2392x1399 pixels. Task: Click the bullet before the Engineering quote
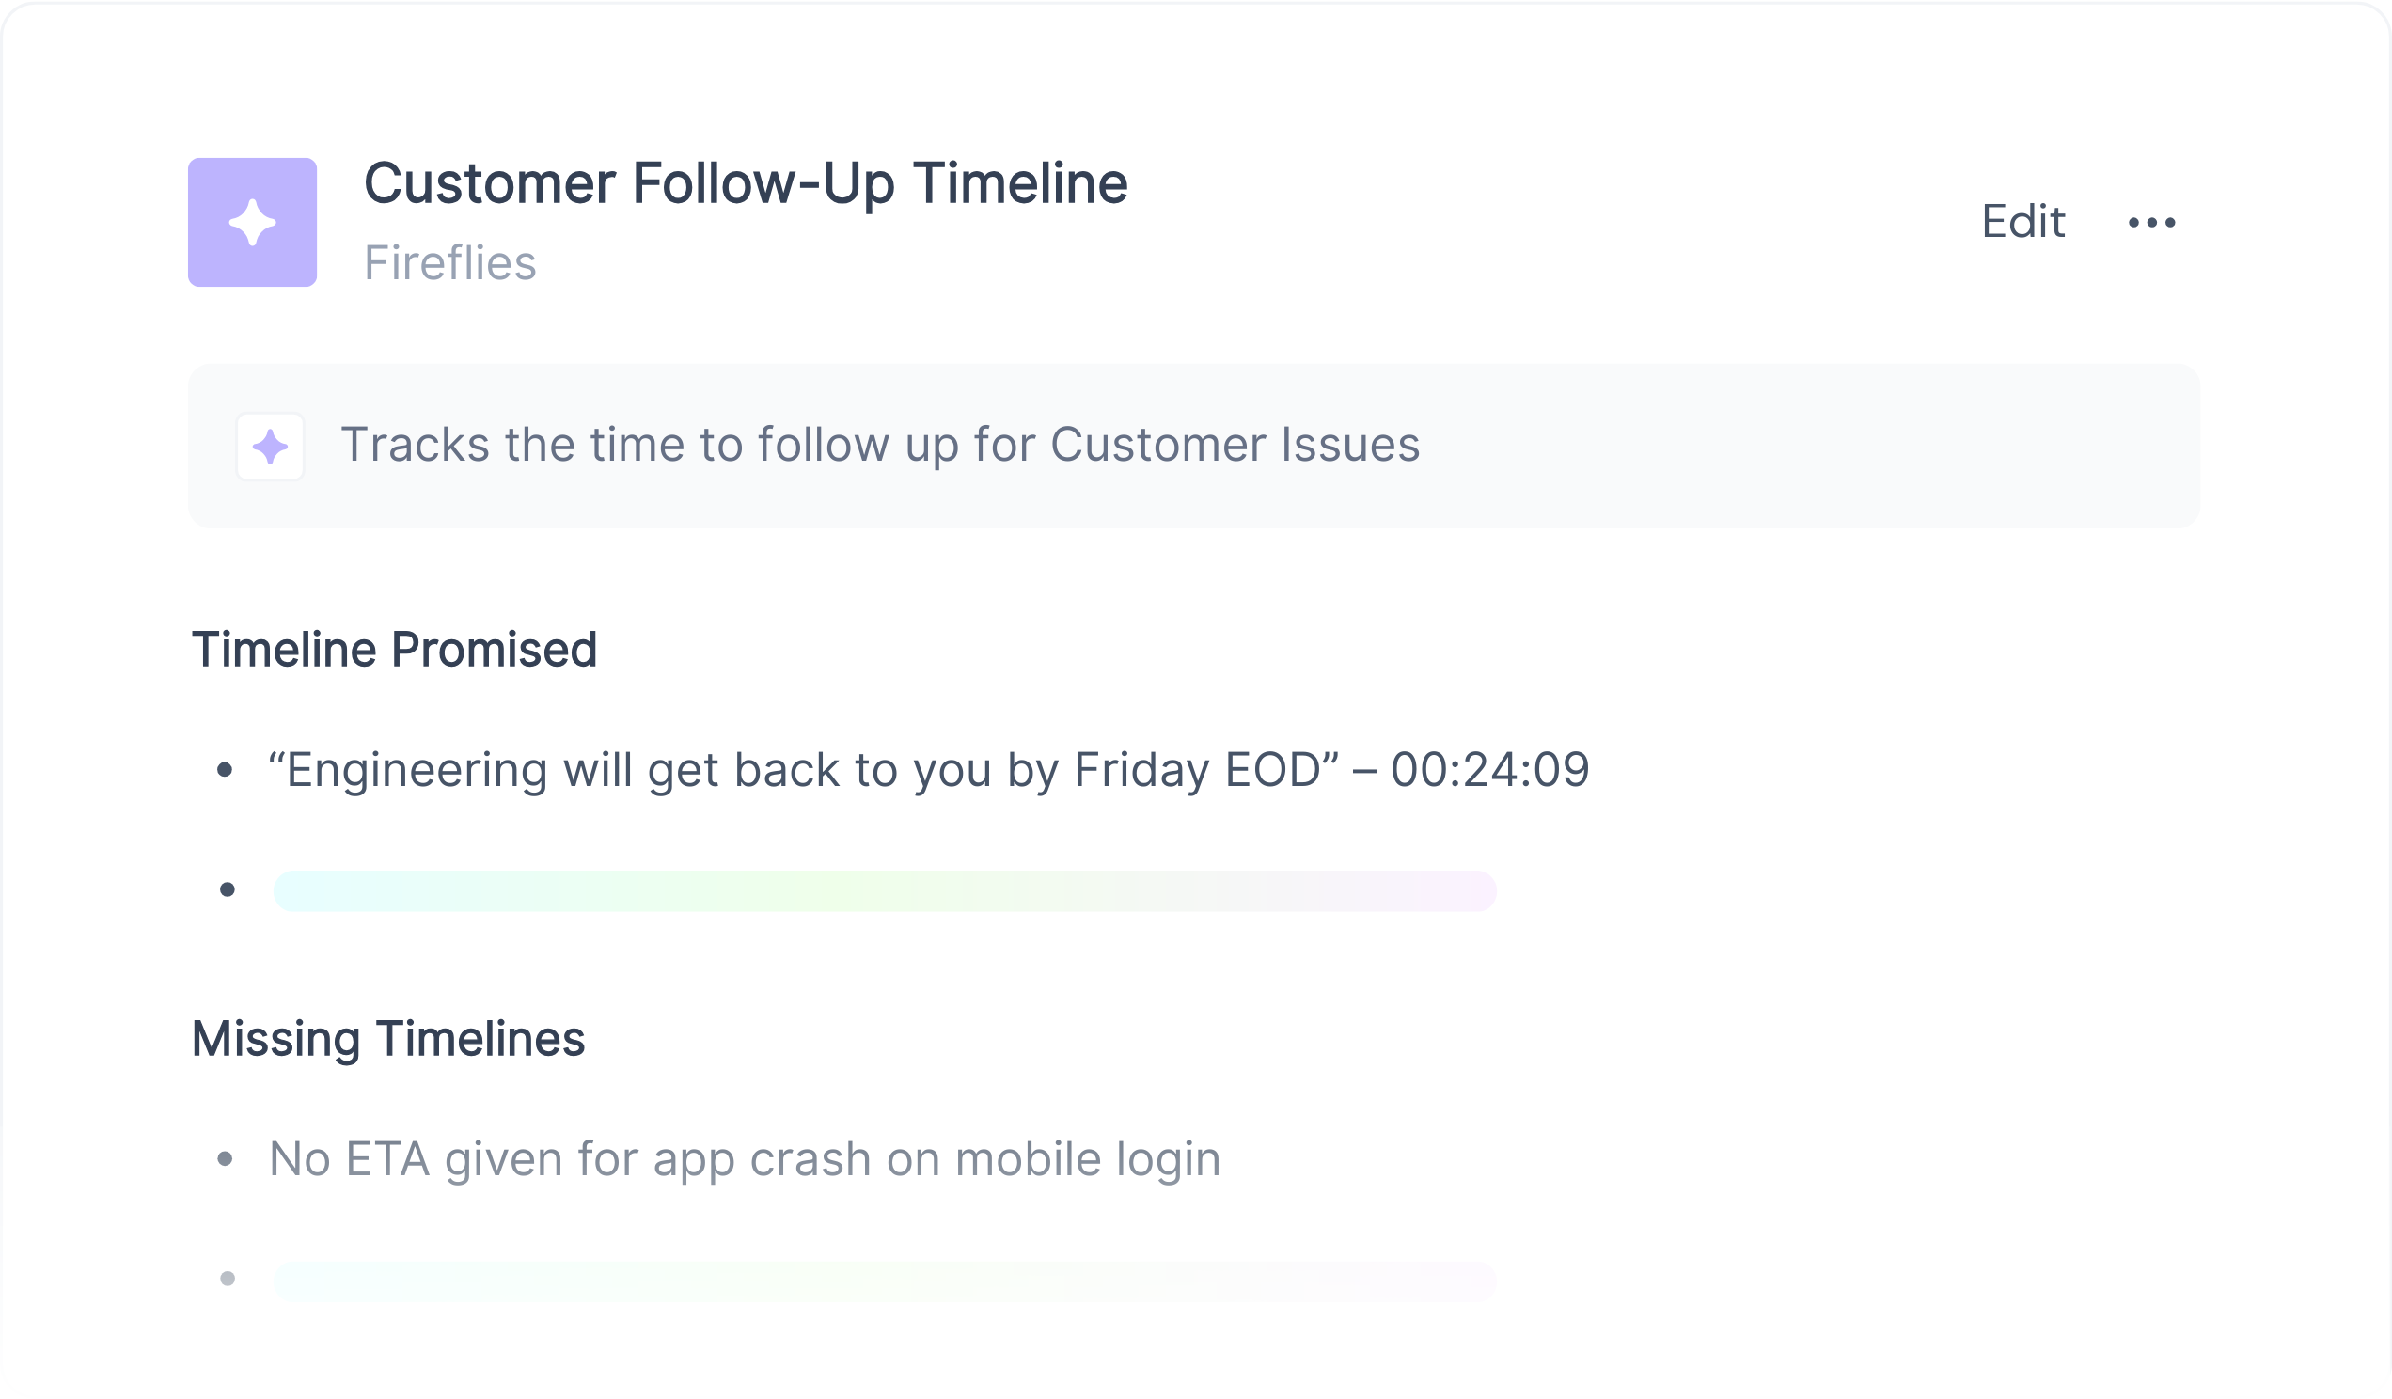click(x=225, y=770)
